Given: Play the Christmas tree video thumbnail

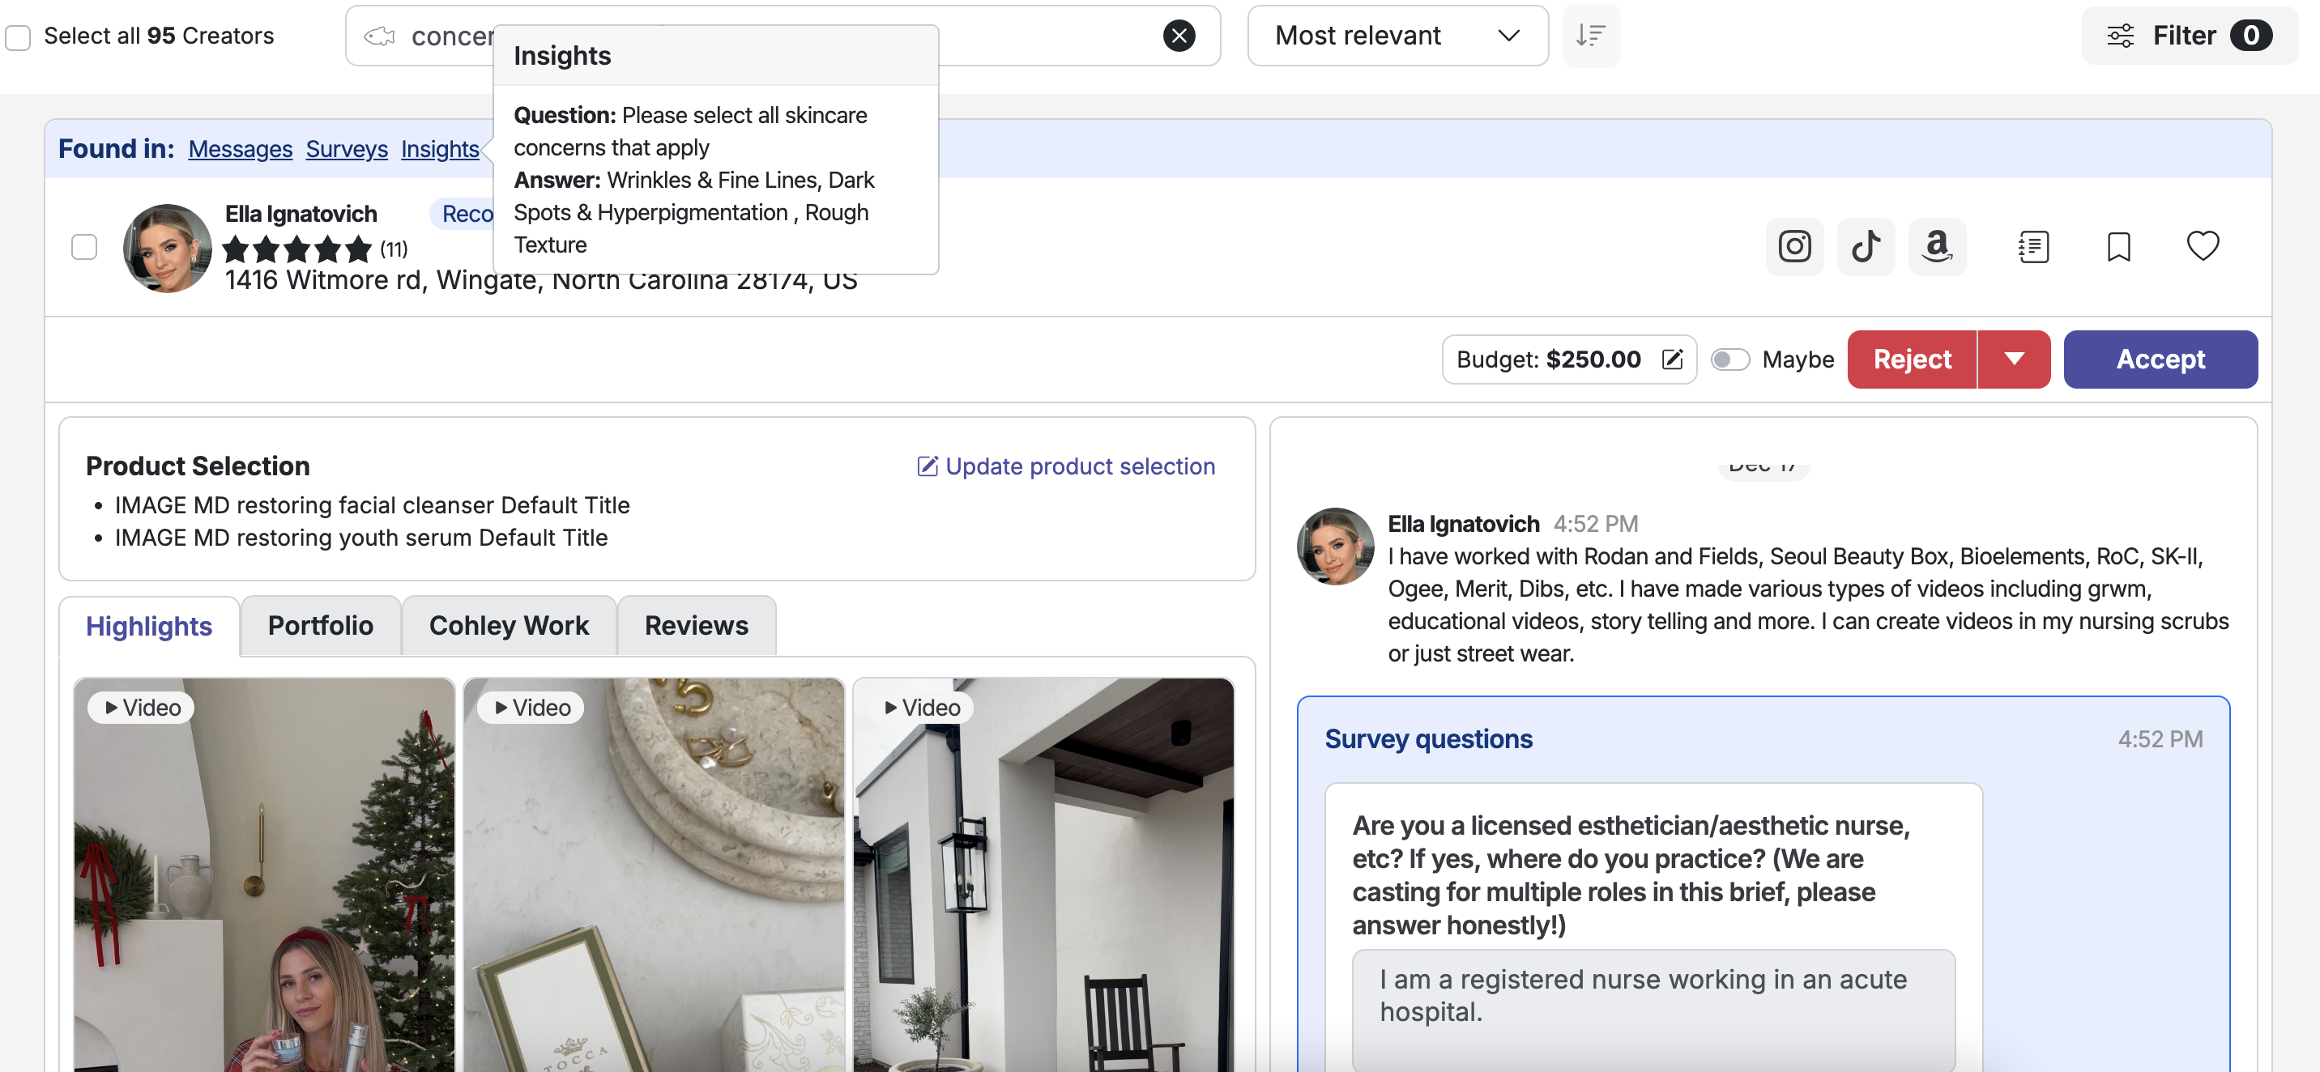Looking at the screenshot, I should coord(264,873).
